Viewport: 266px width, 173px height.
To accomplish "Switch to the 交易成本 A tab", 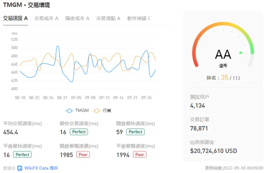I will coord(46,18).
